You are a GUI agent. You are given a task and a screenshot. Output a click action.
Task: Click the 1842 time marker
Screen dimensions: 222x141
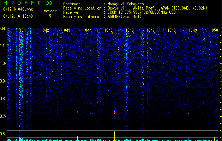point(45,30)
